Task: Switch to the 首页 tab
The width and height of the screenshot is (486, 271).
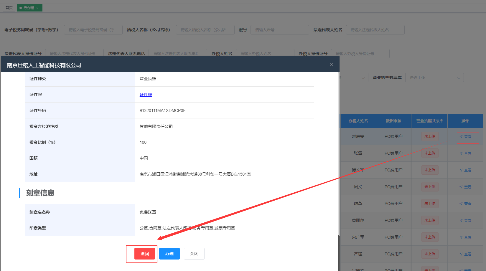Action: [9, 8]
